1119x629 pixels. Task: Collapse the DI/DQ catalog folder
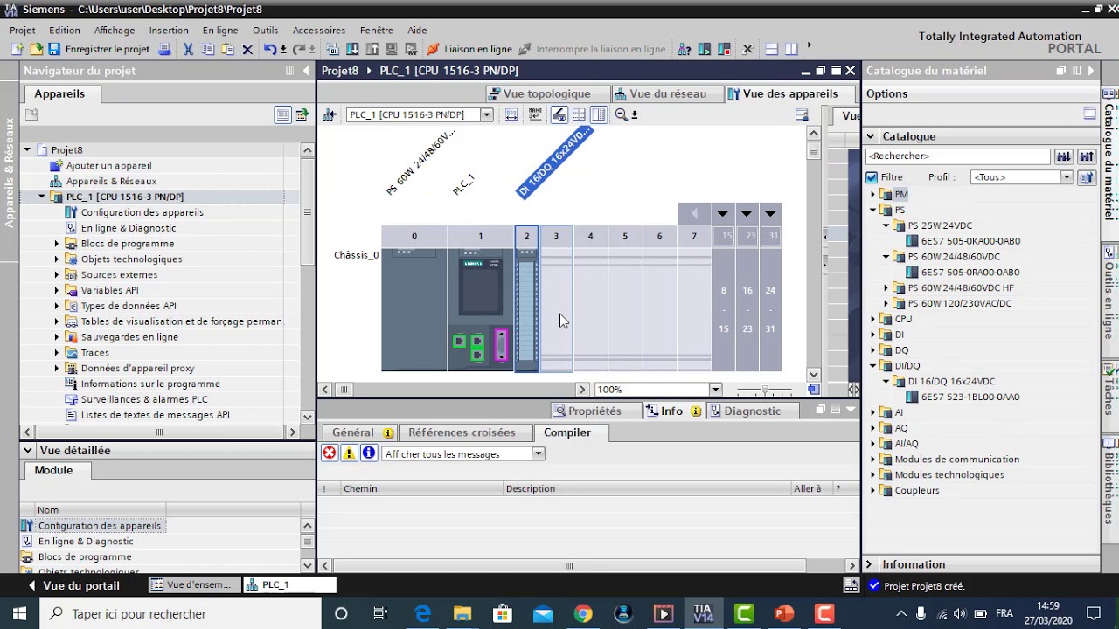[872, 366]
